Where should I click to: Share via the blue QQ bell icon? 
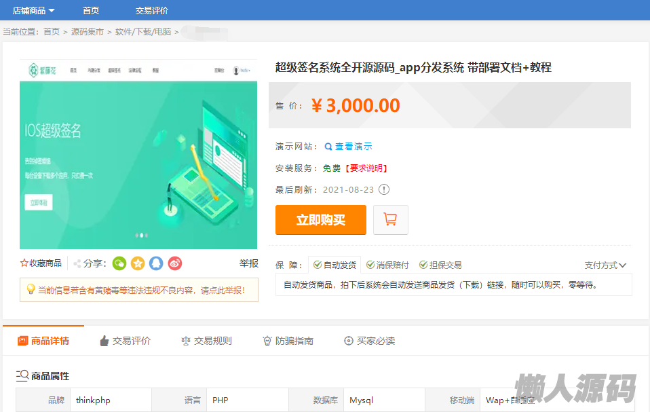156,263
